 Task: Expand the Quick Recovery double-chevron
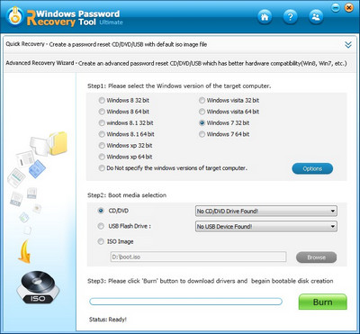point(348,45)
